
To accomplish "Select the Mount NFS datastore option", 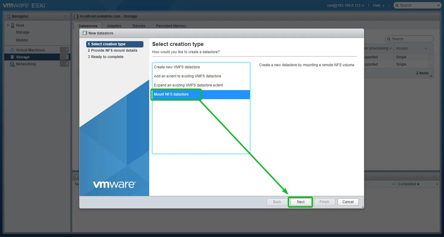I will coord(201,94).
